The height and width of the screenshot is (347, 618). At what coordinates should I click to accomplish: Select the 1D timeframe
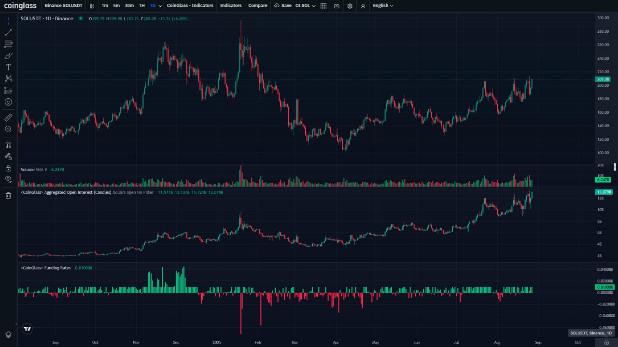[153, 6]
